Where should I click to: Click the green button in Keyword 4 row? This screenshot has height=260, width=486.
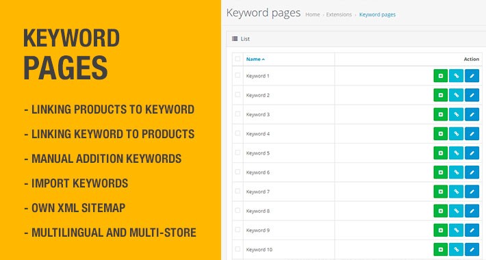point(440,134)
